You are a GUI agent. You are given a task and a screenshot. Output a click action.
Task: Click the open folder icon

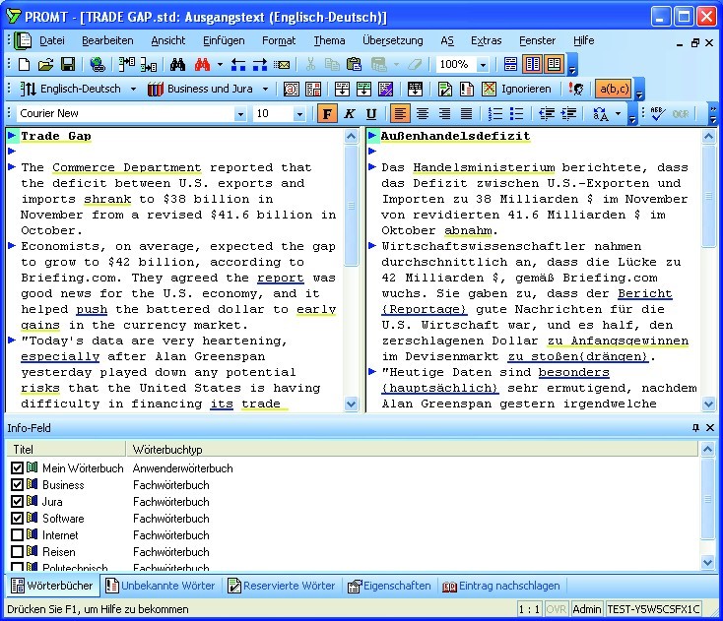pyautogui.click(x=45, y=65)
